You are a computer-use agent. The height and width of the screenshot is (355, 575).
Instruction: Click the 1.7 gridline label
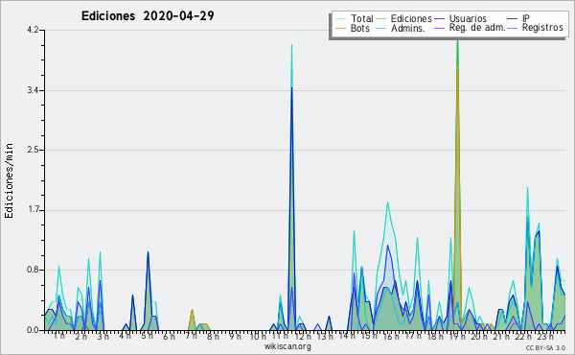click(x=33, y=210)
